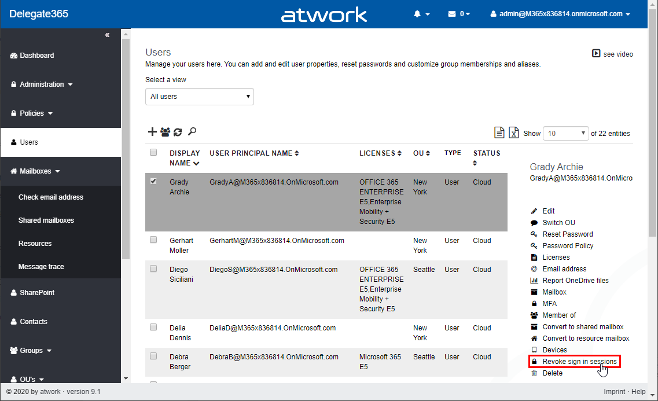
Task: Click the Report OneDrive files chart icon
Action: 534,281
